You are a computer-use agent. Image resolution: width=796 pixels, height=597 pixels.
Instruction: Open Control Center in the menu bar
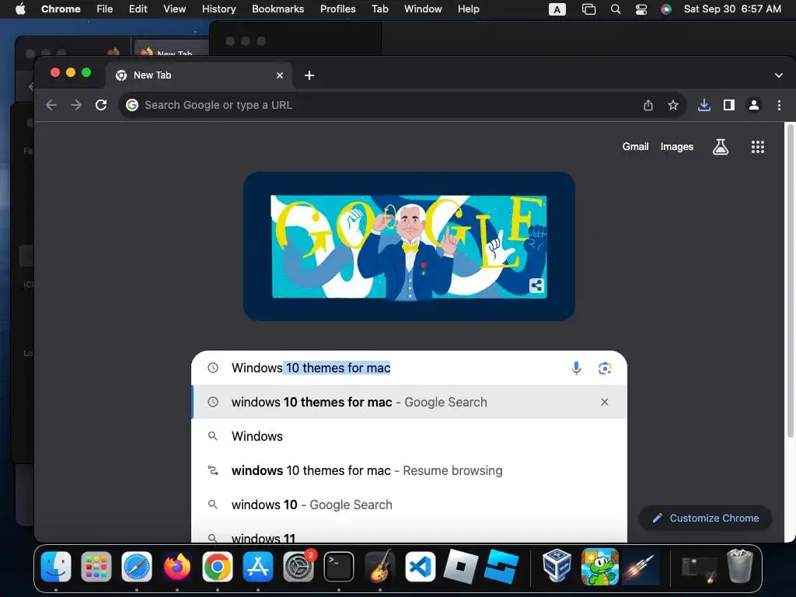[x=641, y=9]
